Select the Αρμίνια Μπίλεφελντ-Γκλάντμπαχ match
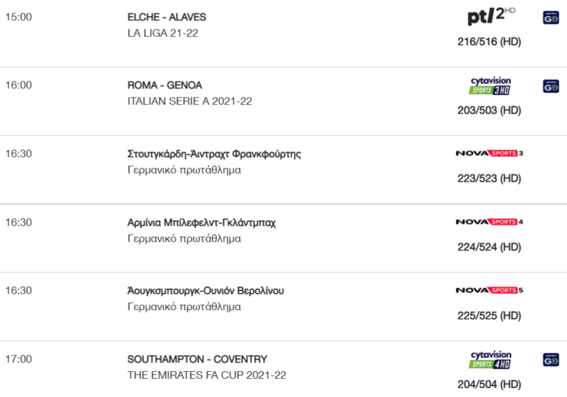 coord(202,222)
